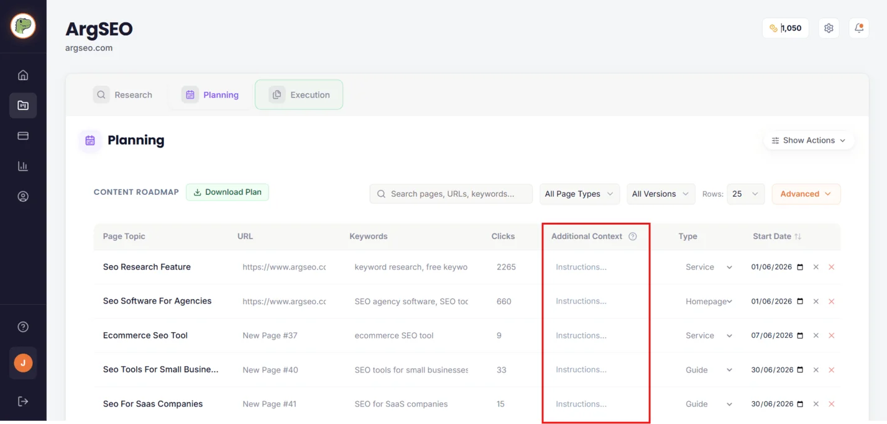The image size is (887, 424).
Task: Click the 2265 clicks value
Action: (506, 267)
